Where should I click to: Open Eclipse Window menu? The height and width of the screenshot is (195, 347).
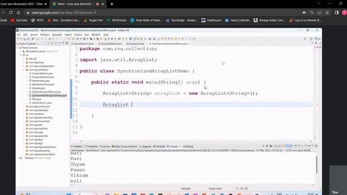point(96,35)
